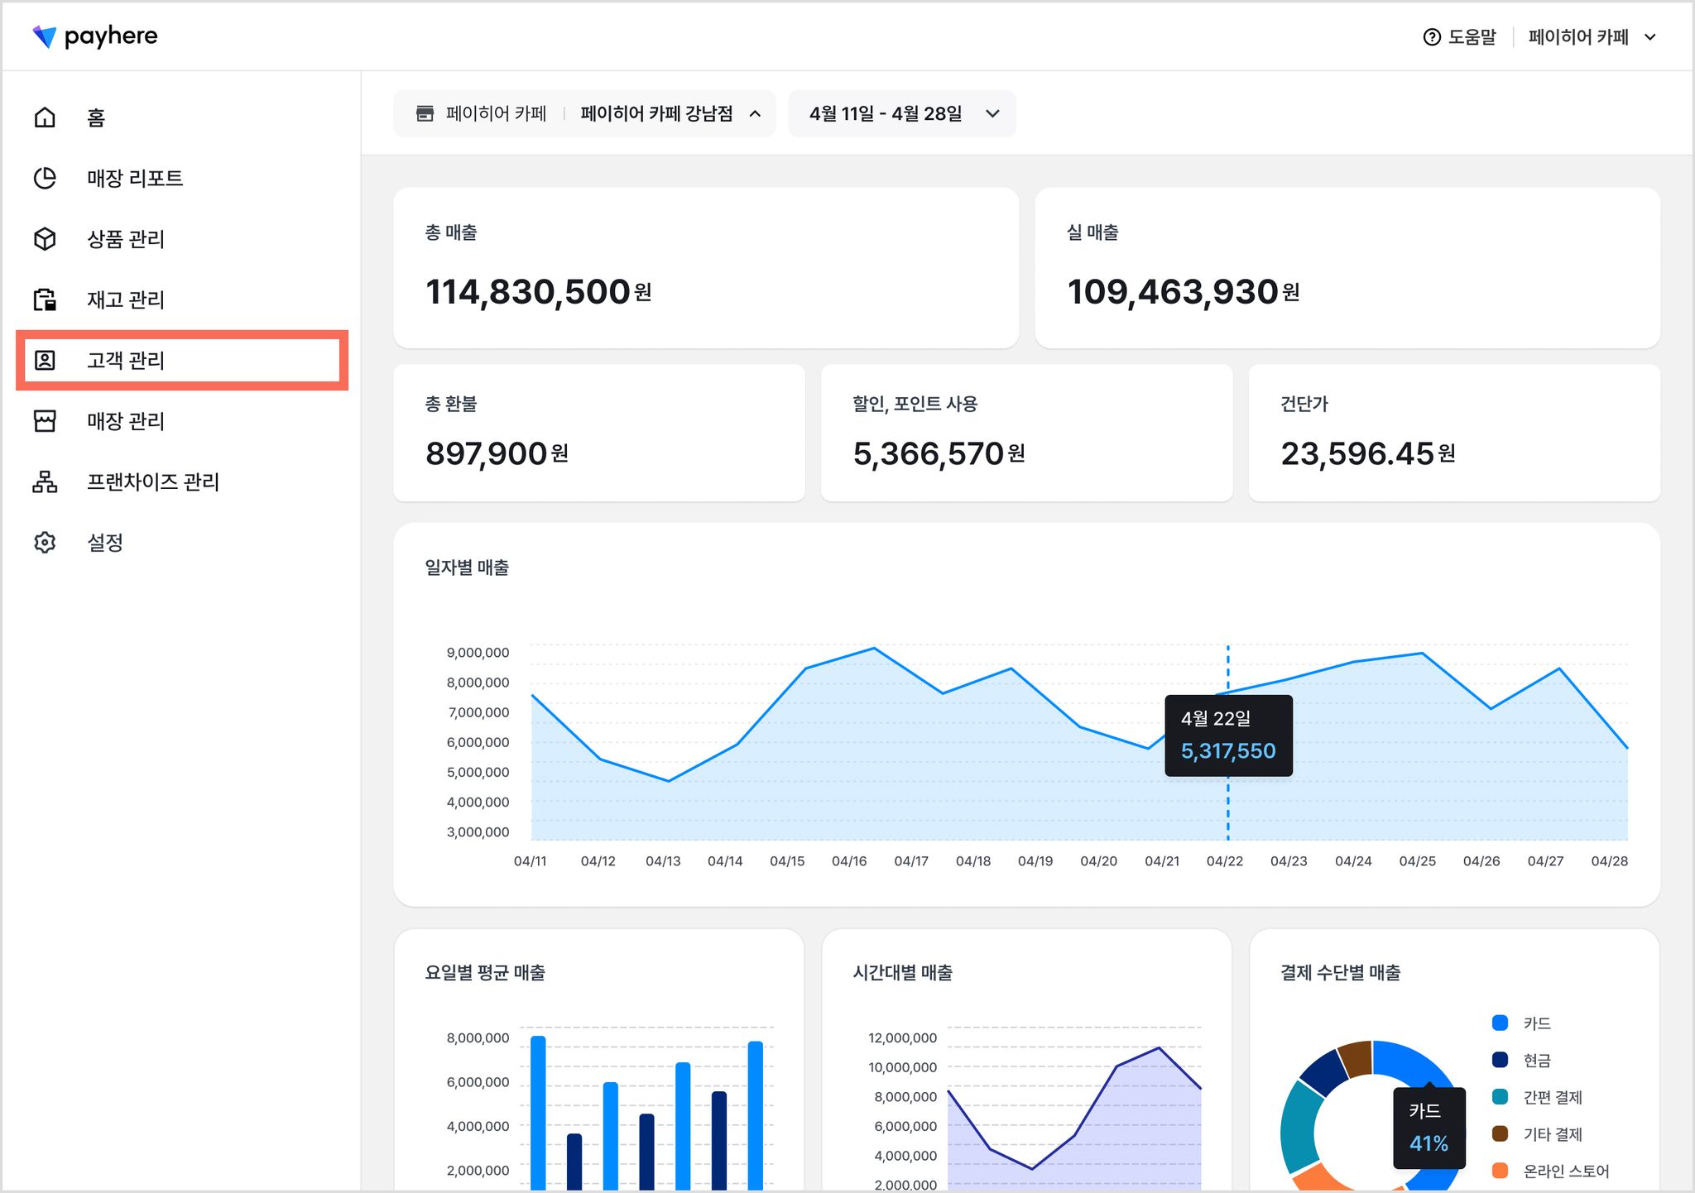Collapse 페이히어 카페 강남점 branch selector
The width and height of the screenshot is (1695, 1193).
point(584,113)
